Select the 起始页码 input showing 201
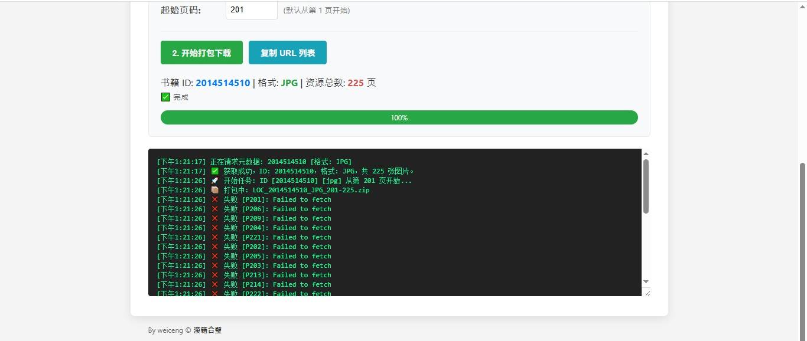The height and width of the screenshot is (341, 807). pyautogui.click(x=251, y=9)
